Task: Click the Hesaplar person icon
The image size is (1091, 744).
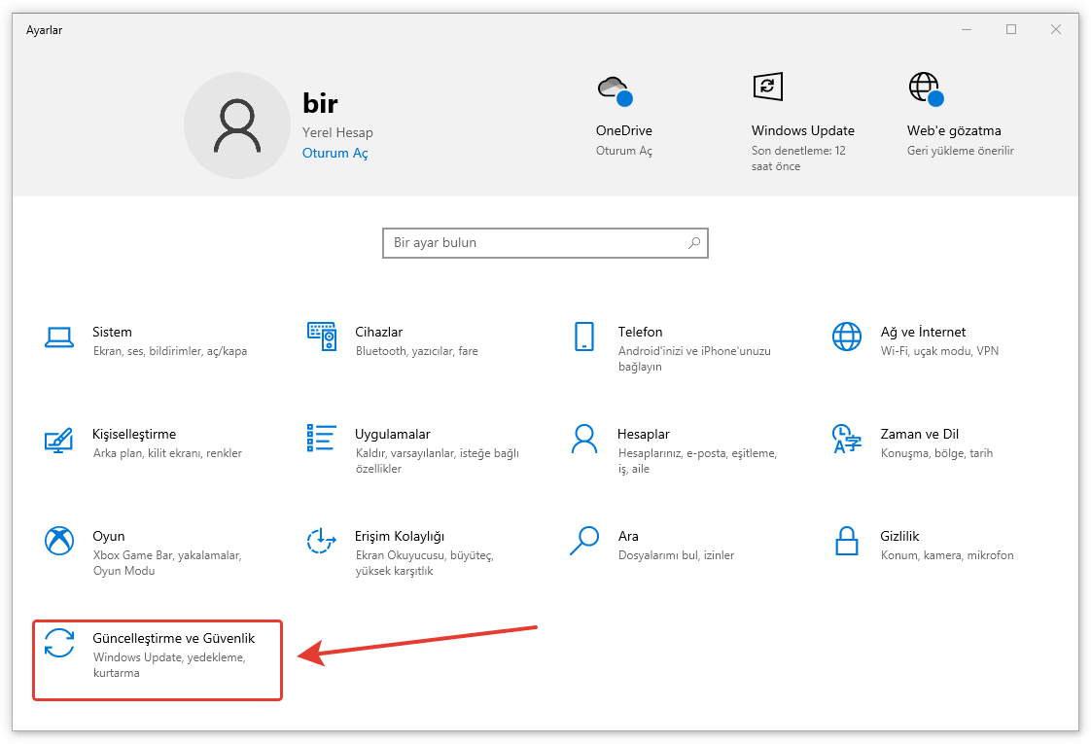Action: click(x=583, y=439)
